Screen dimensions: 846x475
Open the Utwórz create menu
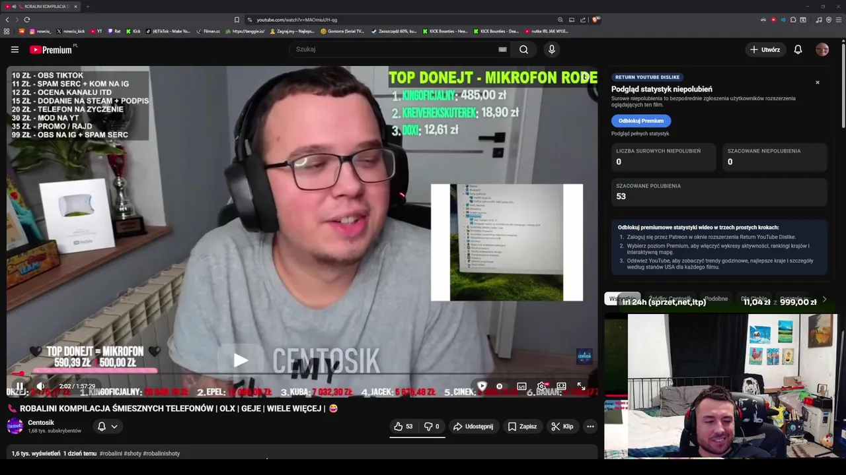(x=765, y=49)
